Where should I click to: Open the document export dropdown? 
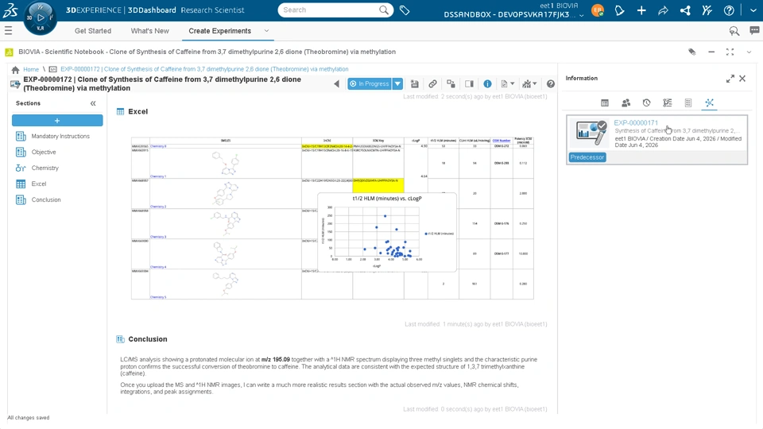click(508, 83)
